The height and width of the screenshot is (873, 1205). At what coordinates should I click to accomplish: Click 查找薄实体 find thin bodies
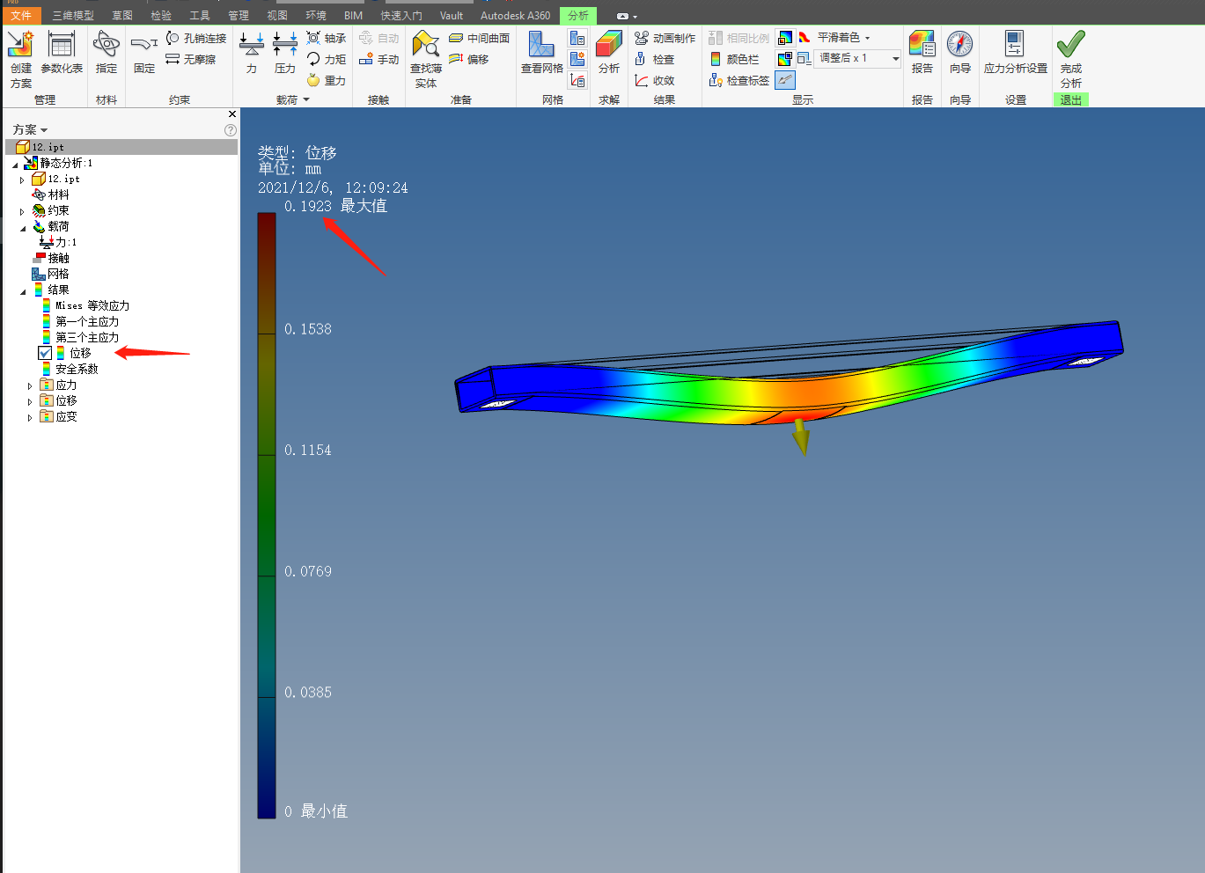coord(426,59)
